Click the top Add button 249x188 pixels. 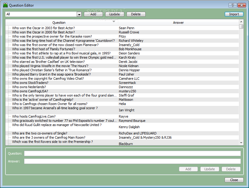(x=93, y=14)
